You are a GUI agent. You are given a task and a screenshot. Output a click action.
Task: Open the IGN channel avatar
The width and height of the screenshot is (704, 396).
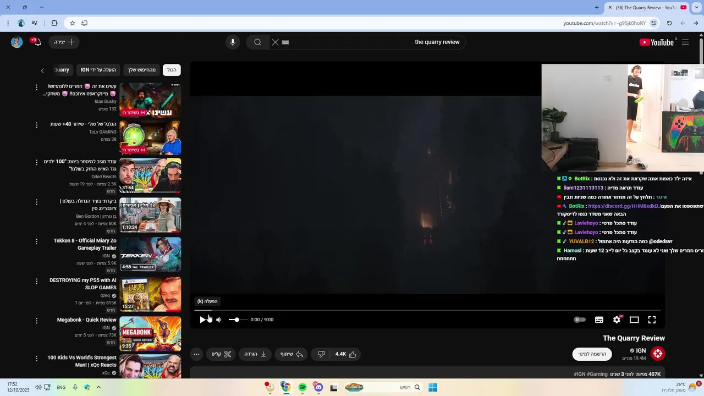658,354
